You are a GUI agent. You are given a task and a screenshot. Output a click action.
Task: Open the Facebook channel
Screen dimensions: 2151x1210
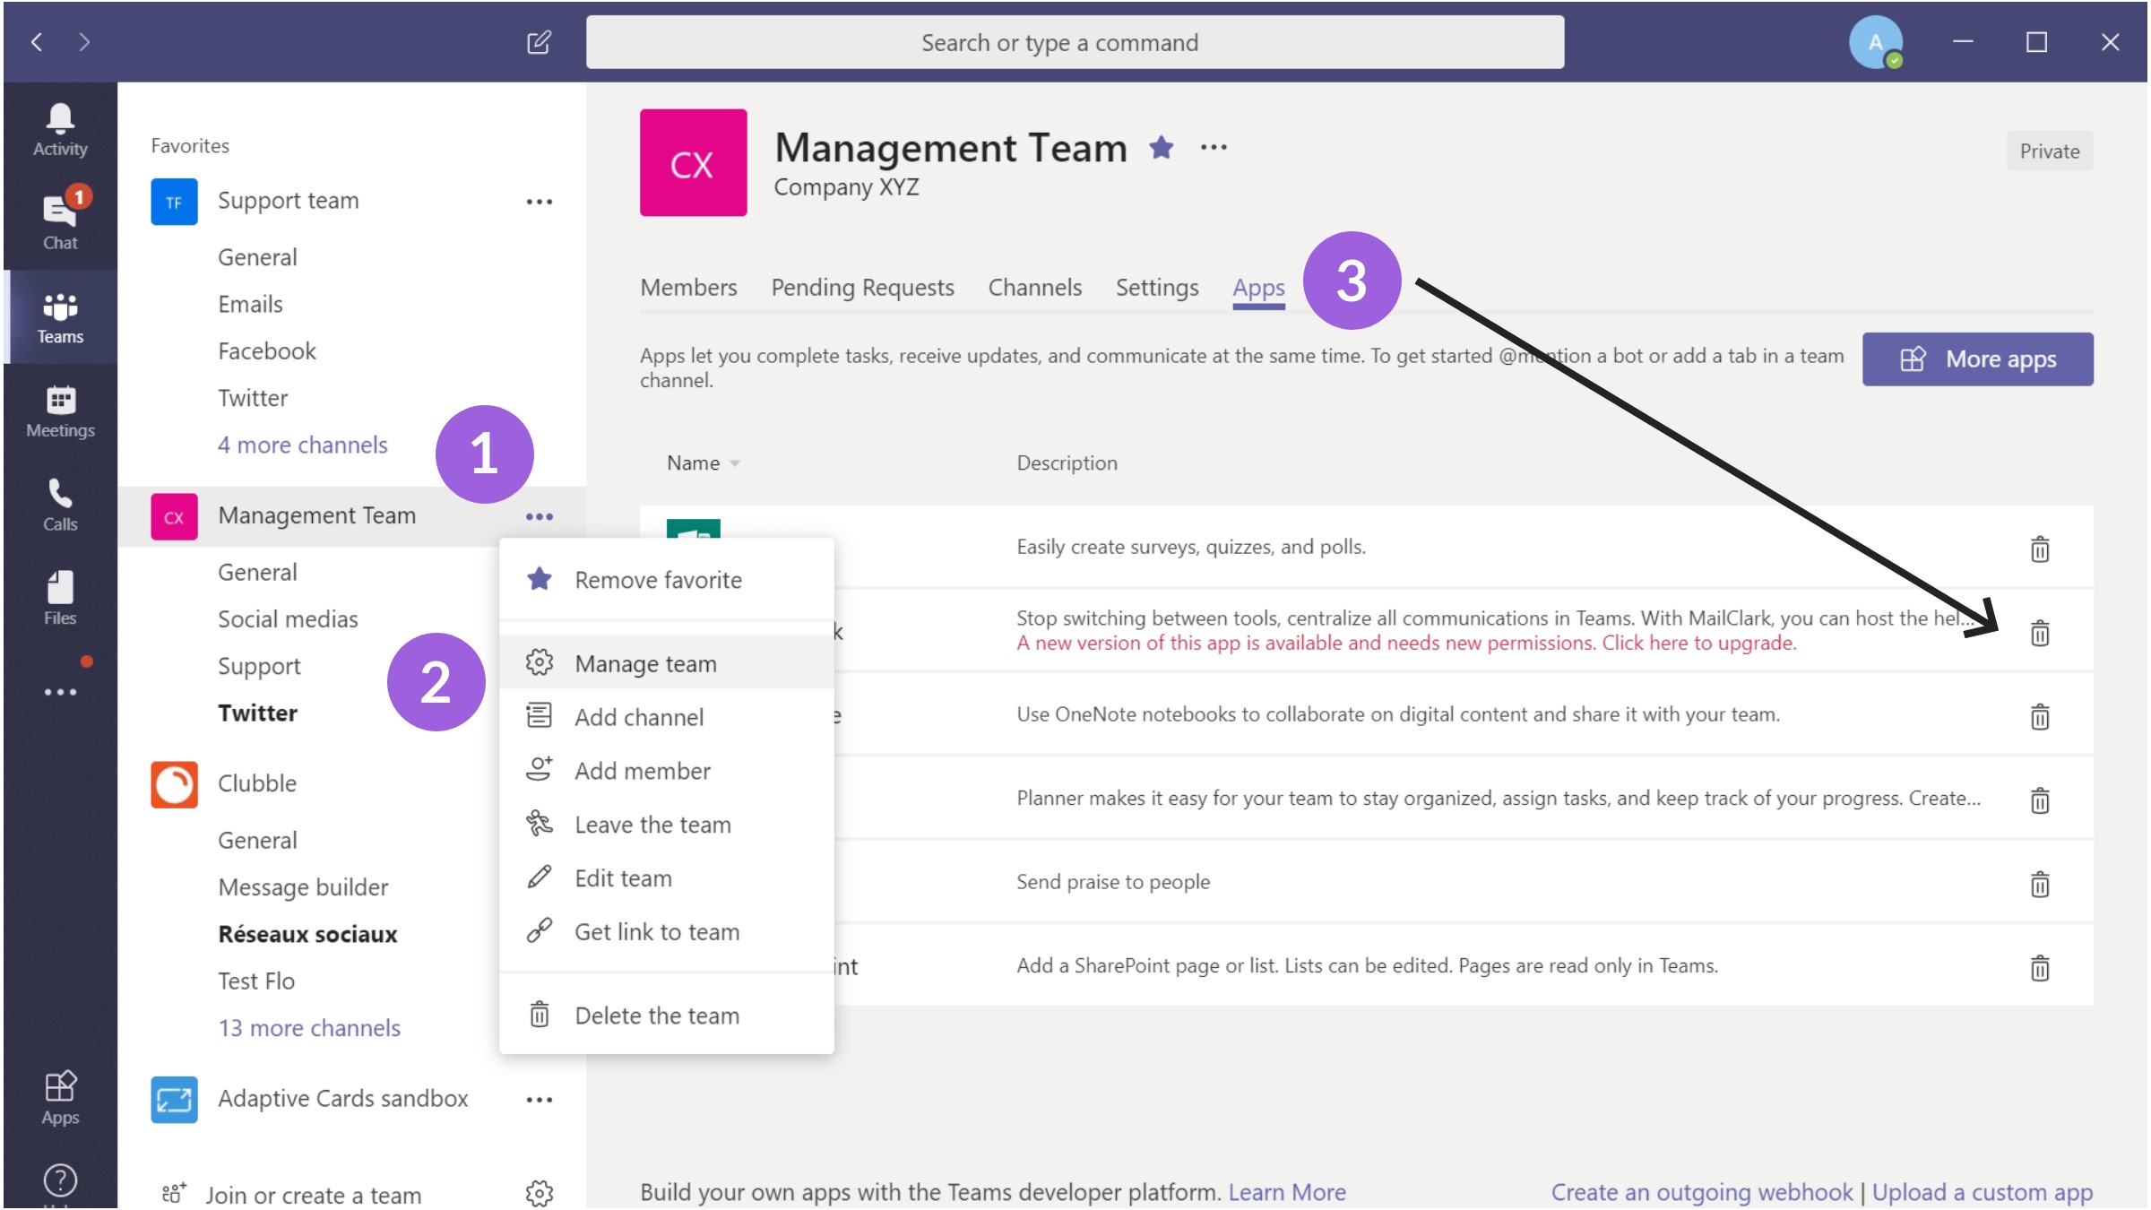coord(267,350)
